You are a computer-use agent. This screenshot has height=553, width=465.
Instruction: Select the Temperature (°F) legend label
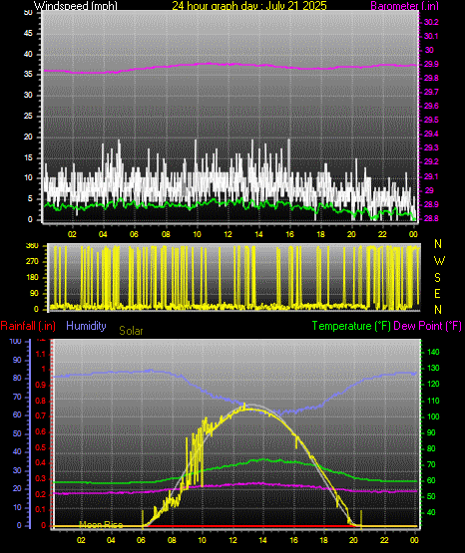[x=351, y=326]
